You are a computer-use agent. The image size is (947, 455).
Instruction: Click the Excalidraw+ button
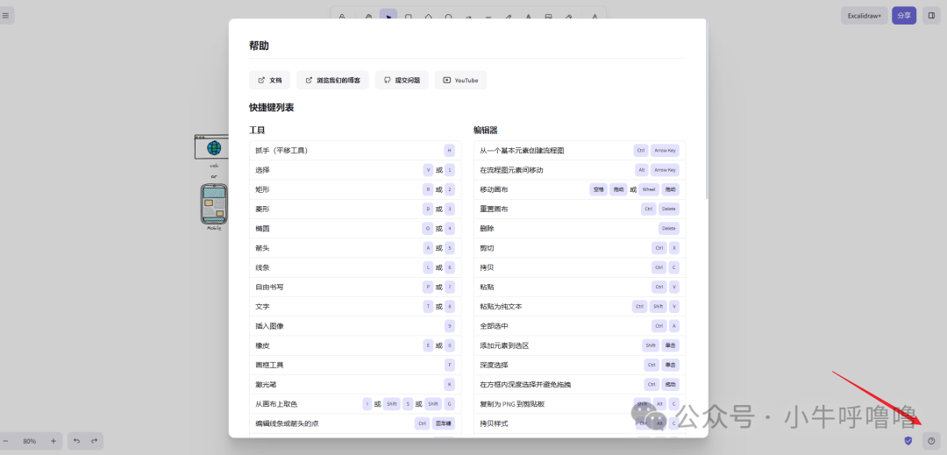[865, 16]
